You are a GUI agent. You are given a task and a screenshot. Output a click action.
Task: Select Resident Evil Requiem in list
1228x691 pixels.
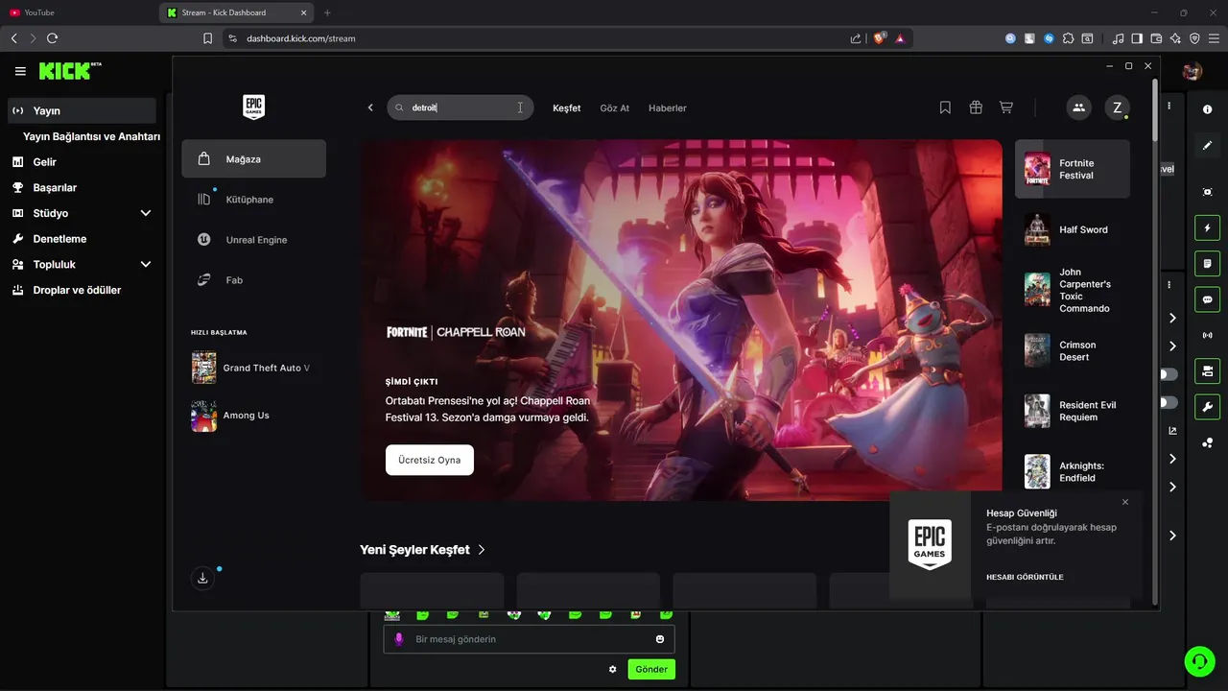point(1073,411)
